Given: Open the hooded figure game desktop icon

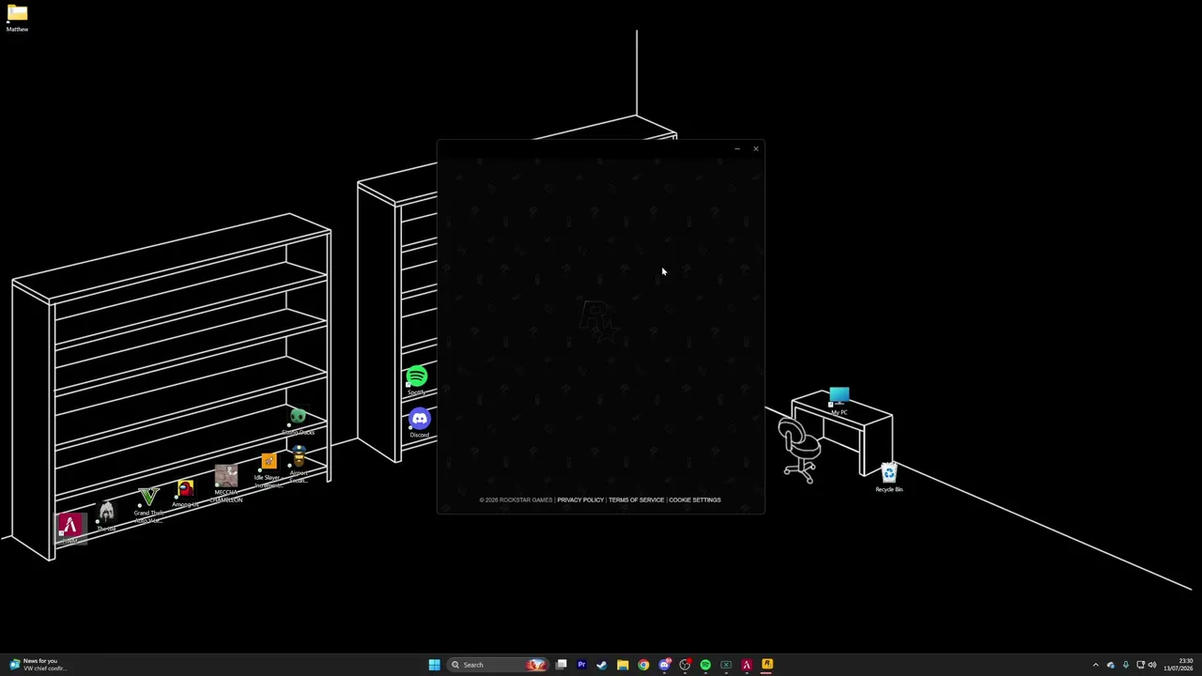Looking at the screenshot, I should pos(106,515).
